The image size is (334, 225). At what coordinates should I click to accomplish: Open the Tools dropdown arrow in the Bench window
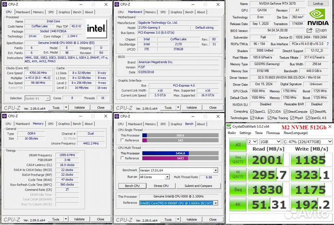pos(178,219)
